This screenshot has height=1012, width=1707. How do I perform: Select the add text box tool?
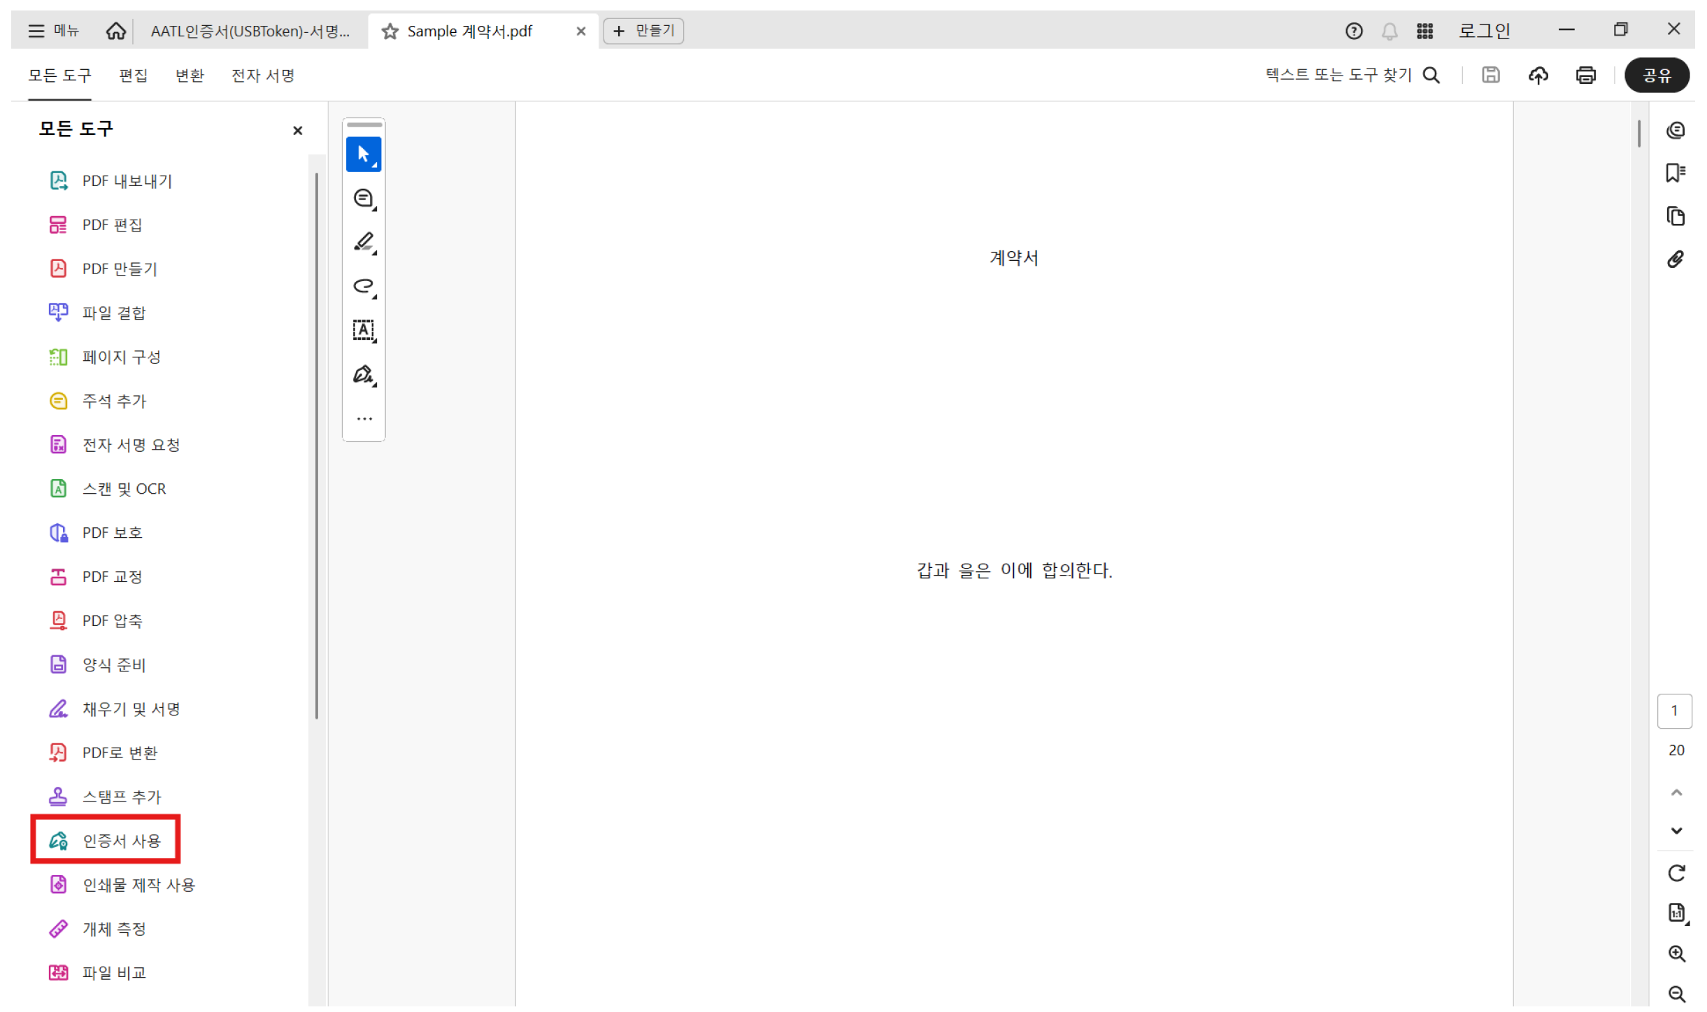click(x=363, y=330)
